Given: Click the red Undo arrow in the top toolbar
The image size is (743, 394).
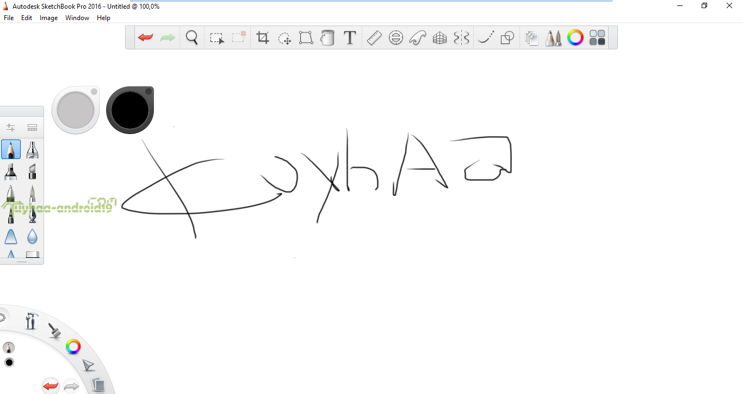Looking at the screenshot, I should (x=145, y=37).
